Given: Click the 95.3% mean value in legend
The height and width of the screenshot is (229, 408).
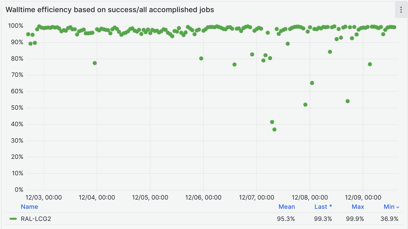Looking at the screenshot, I should click(x=286, y=219).
